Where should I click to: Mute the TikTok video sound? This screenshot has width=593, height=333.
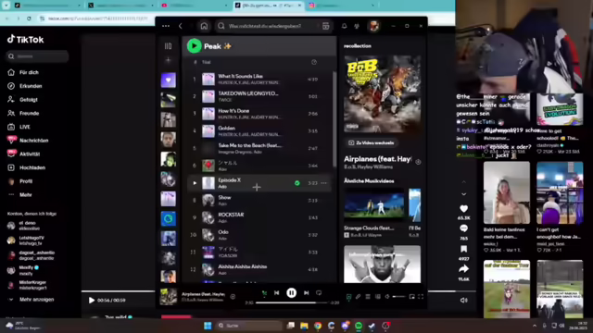point(464,300)
